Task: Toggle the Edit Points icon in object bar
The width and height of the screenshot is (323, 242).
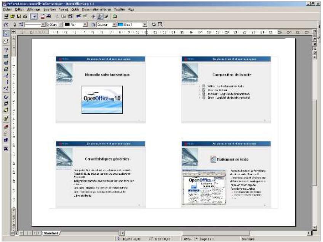Action: pos(6,24)
